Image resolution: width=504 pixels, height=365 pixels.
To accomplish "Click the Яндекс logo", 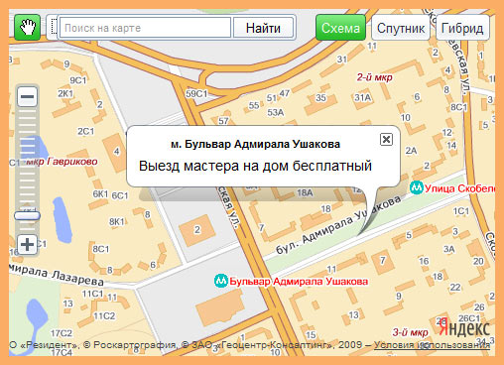I will pos(464,328).
